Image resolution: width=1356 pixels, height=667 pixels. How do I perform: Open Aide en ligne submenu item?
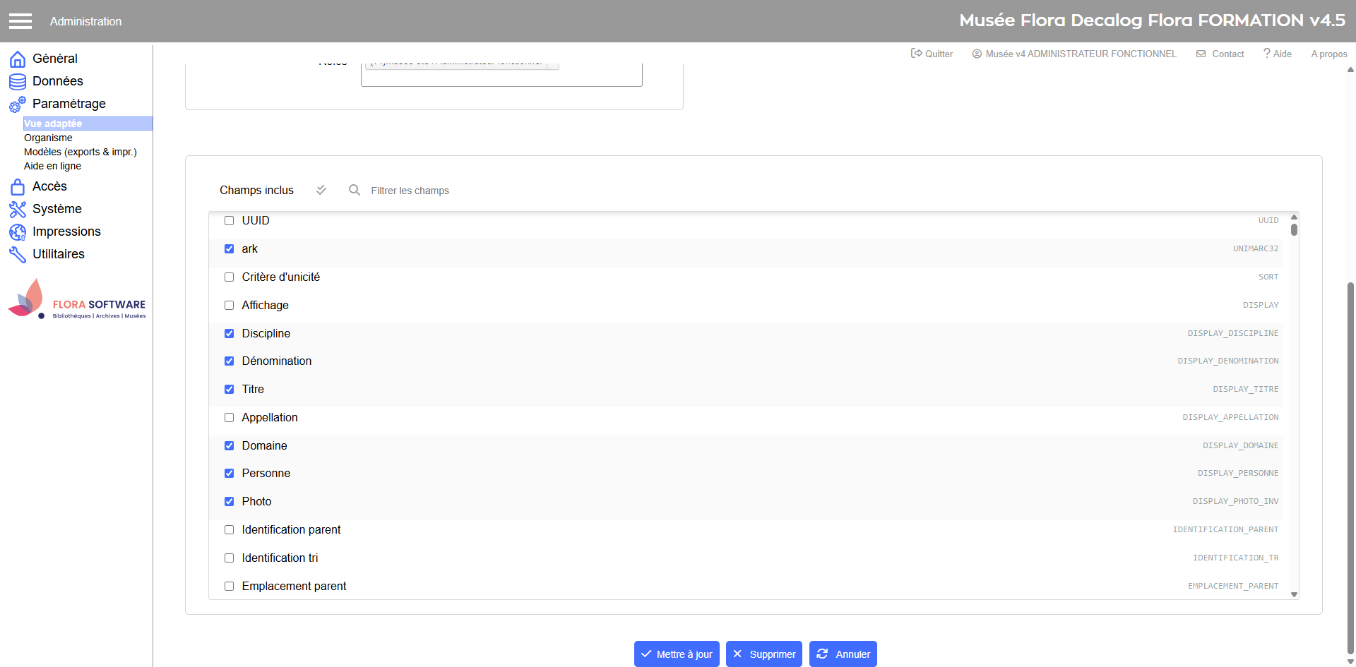(52, 166)
